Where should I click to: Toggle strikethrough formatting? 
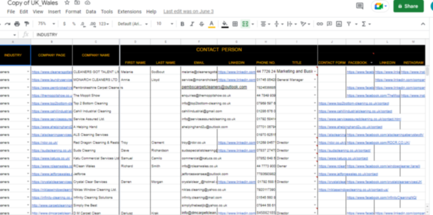tap(201, 24)
